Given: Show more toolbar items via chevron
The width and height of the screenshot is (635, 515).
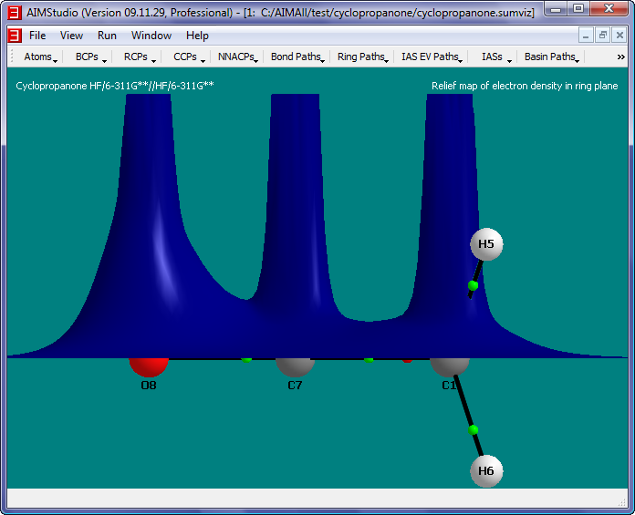Looking at the screenshot, I should click(x=621, y=57).
